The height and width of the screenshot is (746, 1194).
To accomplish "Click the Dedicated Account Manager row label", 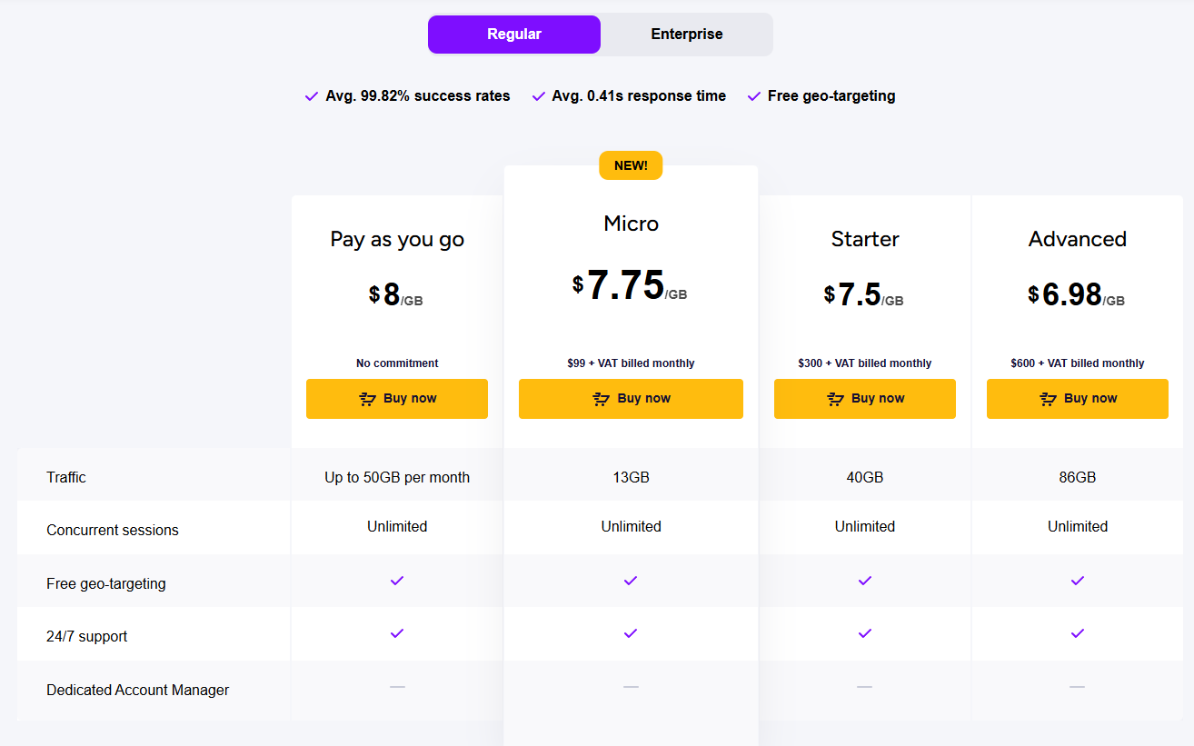I will 137,690.
